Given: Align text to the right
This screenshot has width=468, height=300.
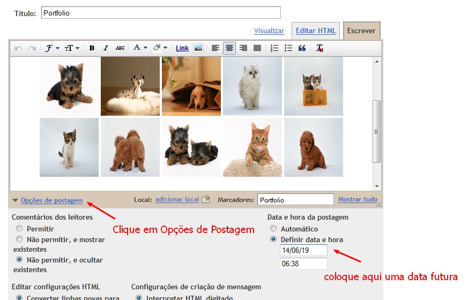Looking at the screenshot, I should pyautogui.click(x=243, y=48).
